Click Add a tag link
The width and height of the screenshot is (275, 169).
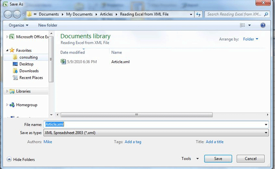[x=133, y=142]
